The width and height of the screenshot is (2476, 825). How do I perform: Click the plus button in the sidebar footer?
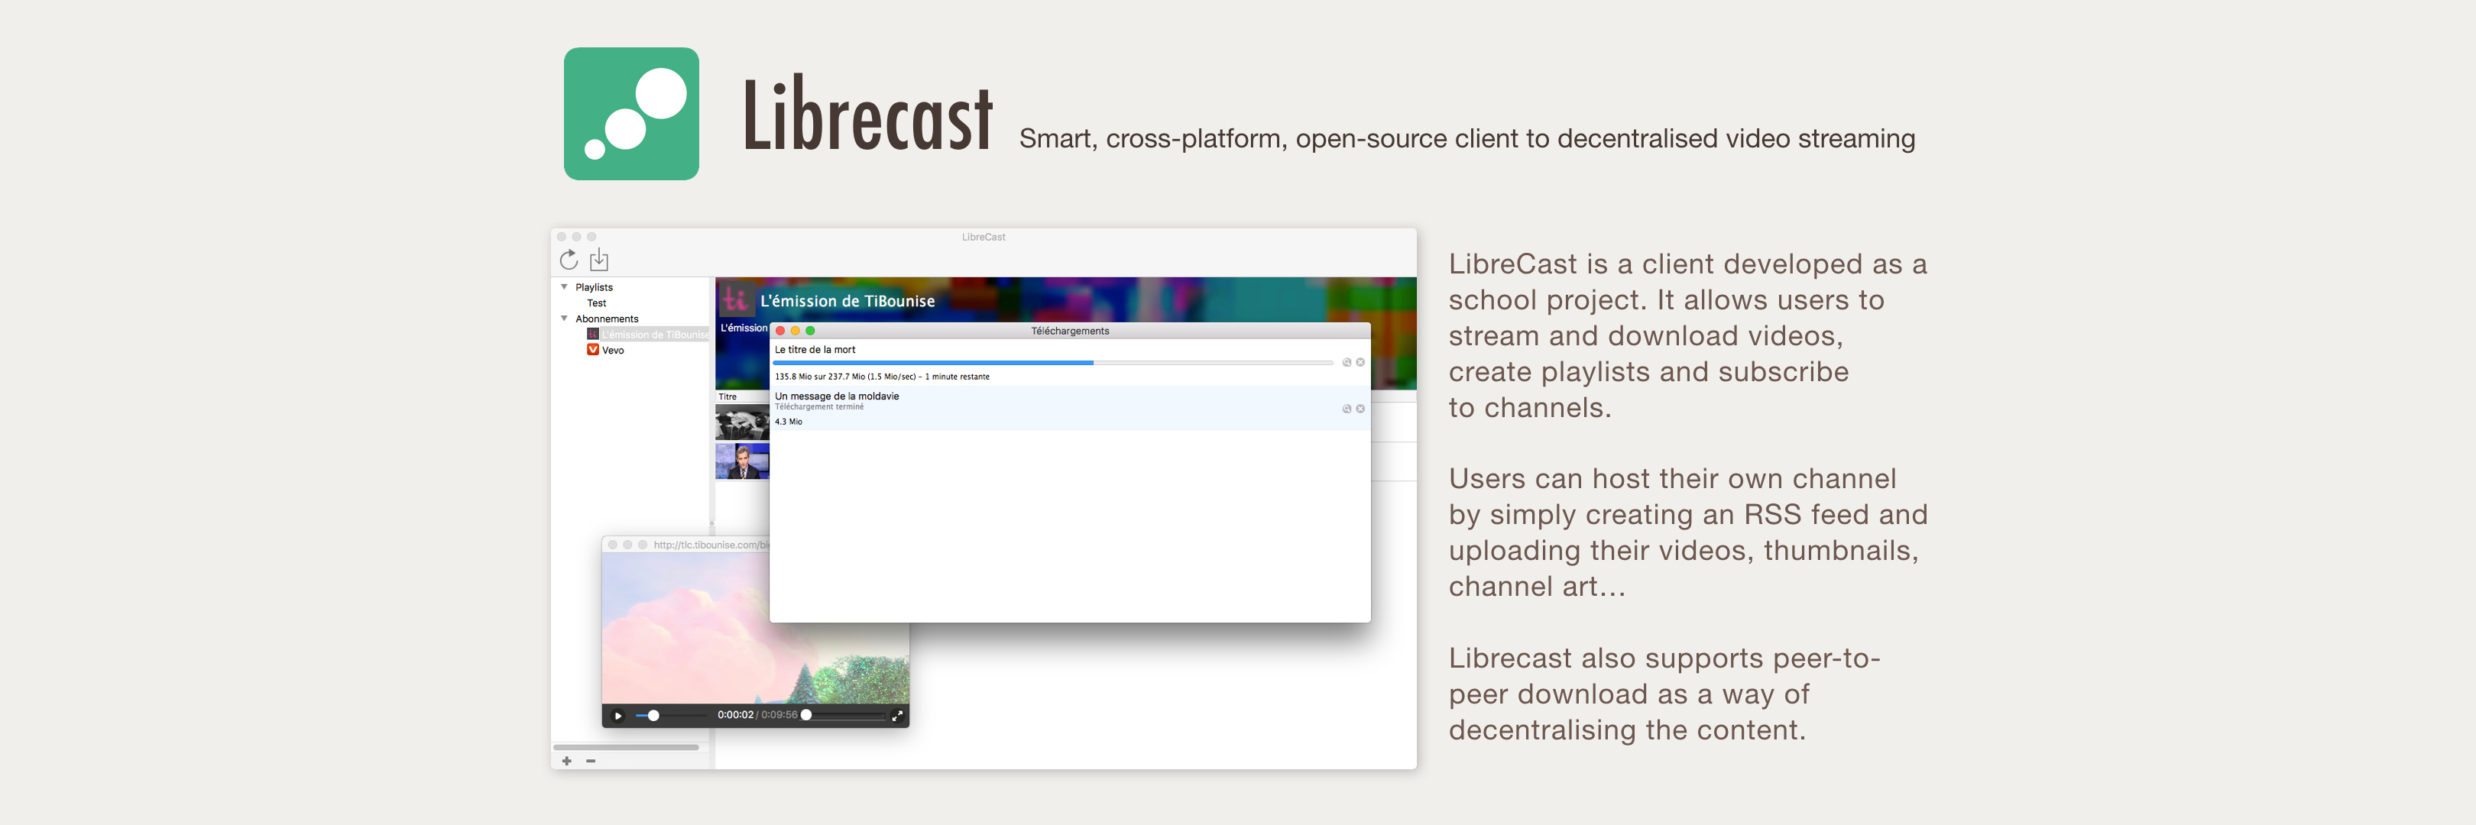click(x=567, y=761)
